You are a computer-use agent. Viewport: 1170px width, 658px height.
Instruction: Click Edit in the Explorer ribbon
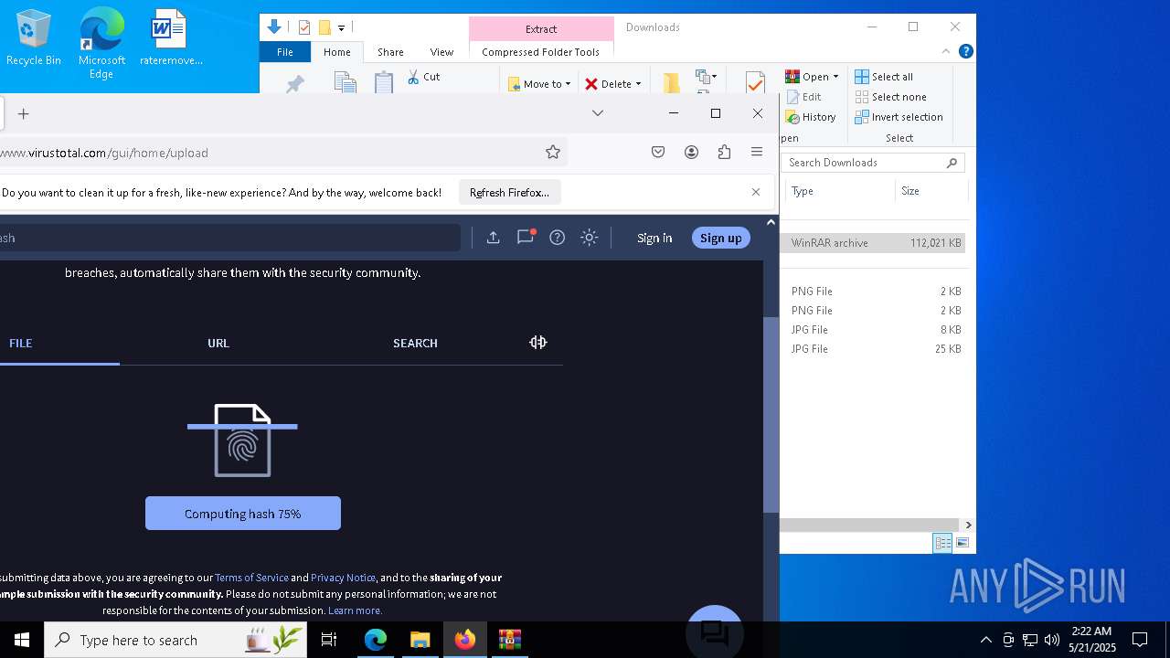(803, 97)
